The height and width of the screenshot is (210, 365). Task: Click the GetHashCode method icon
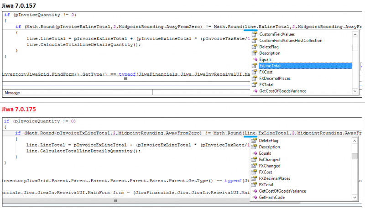255,197
